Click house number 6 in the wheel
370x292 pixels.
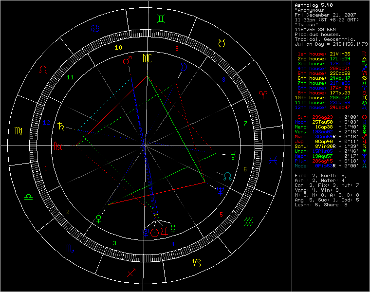tap(245, 169)
